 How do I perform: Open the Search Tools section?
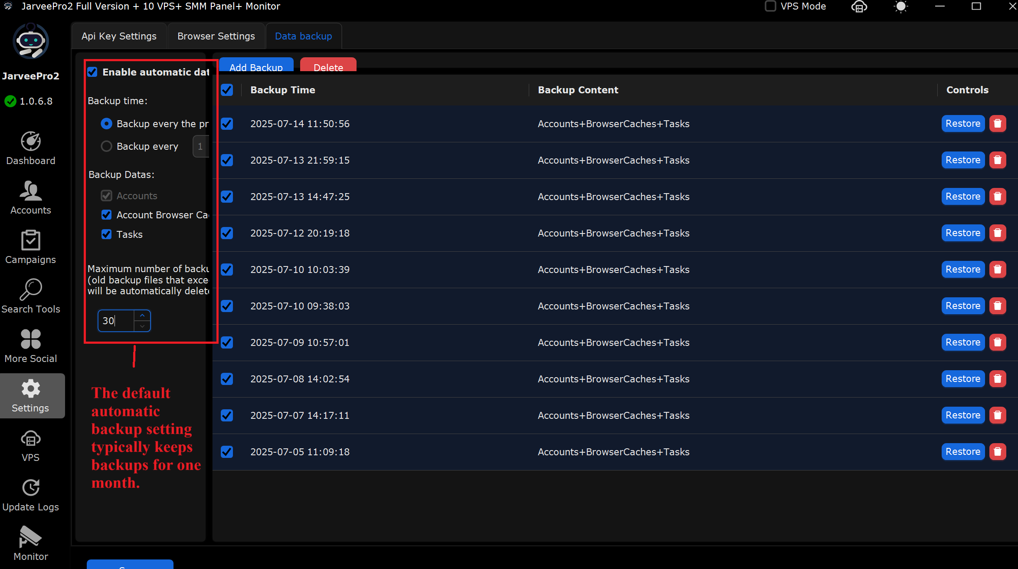click(31, 297)
